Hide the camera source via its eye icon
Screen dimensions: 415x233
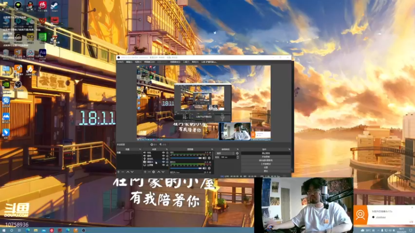click(163, 162)
